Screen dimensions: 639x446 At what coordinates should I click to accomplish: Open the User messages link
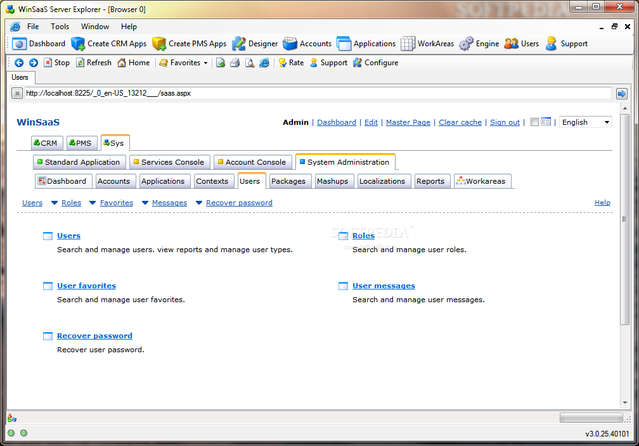pos(384,286)
